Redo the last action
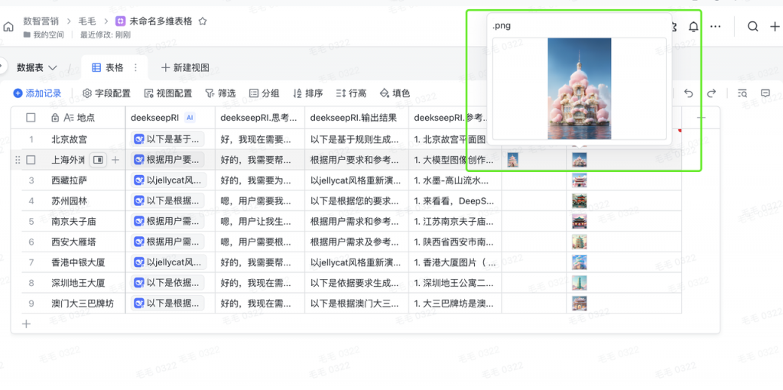Screen dimensions: 783x390 pos(711,93)
